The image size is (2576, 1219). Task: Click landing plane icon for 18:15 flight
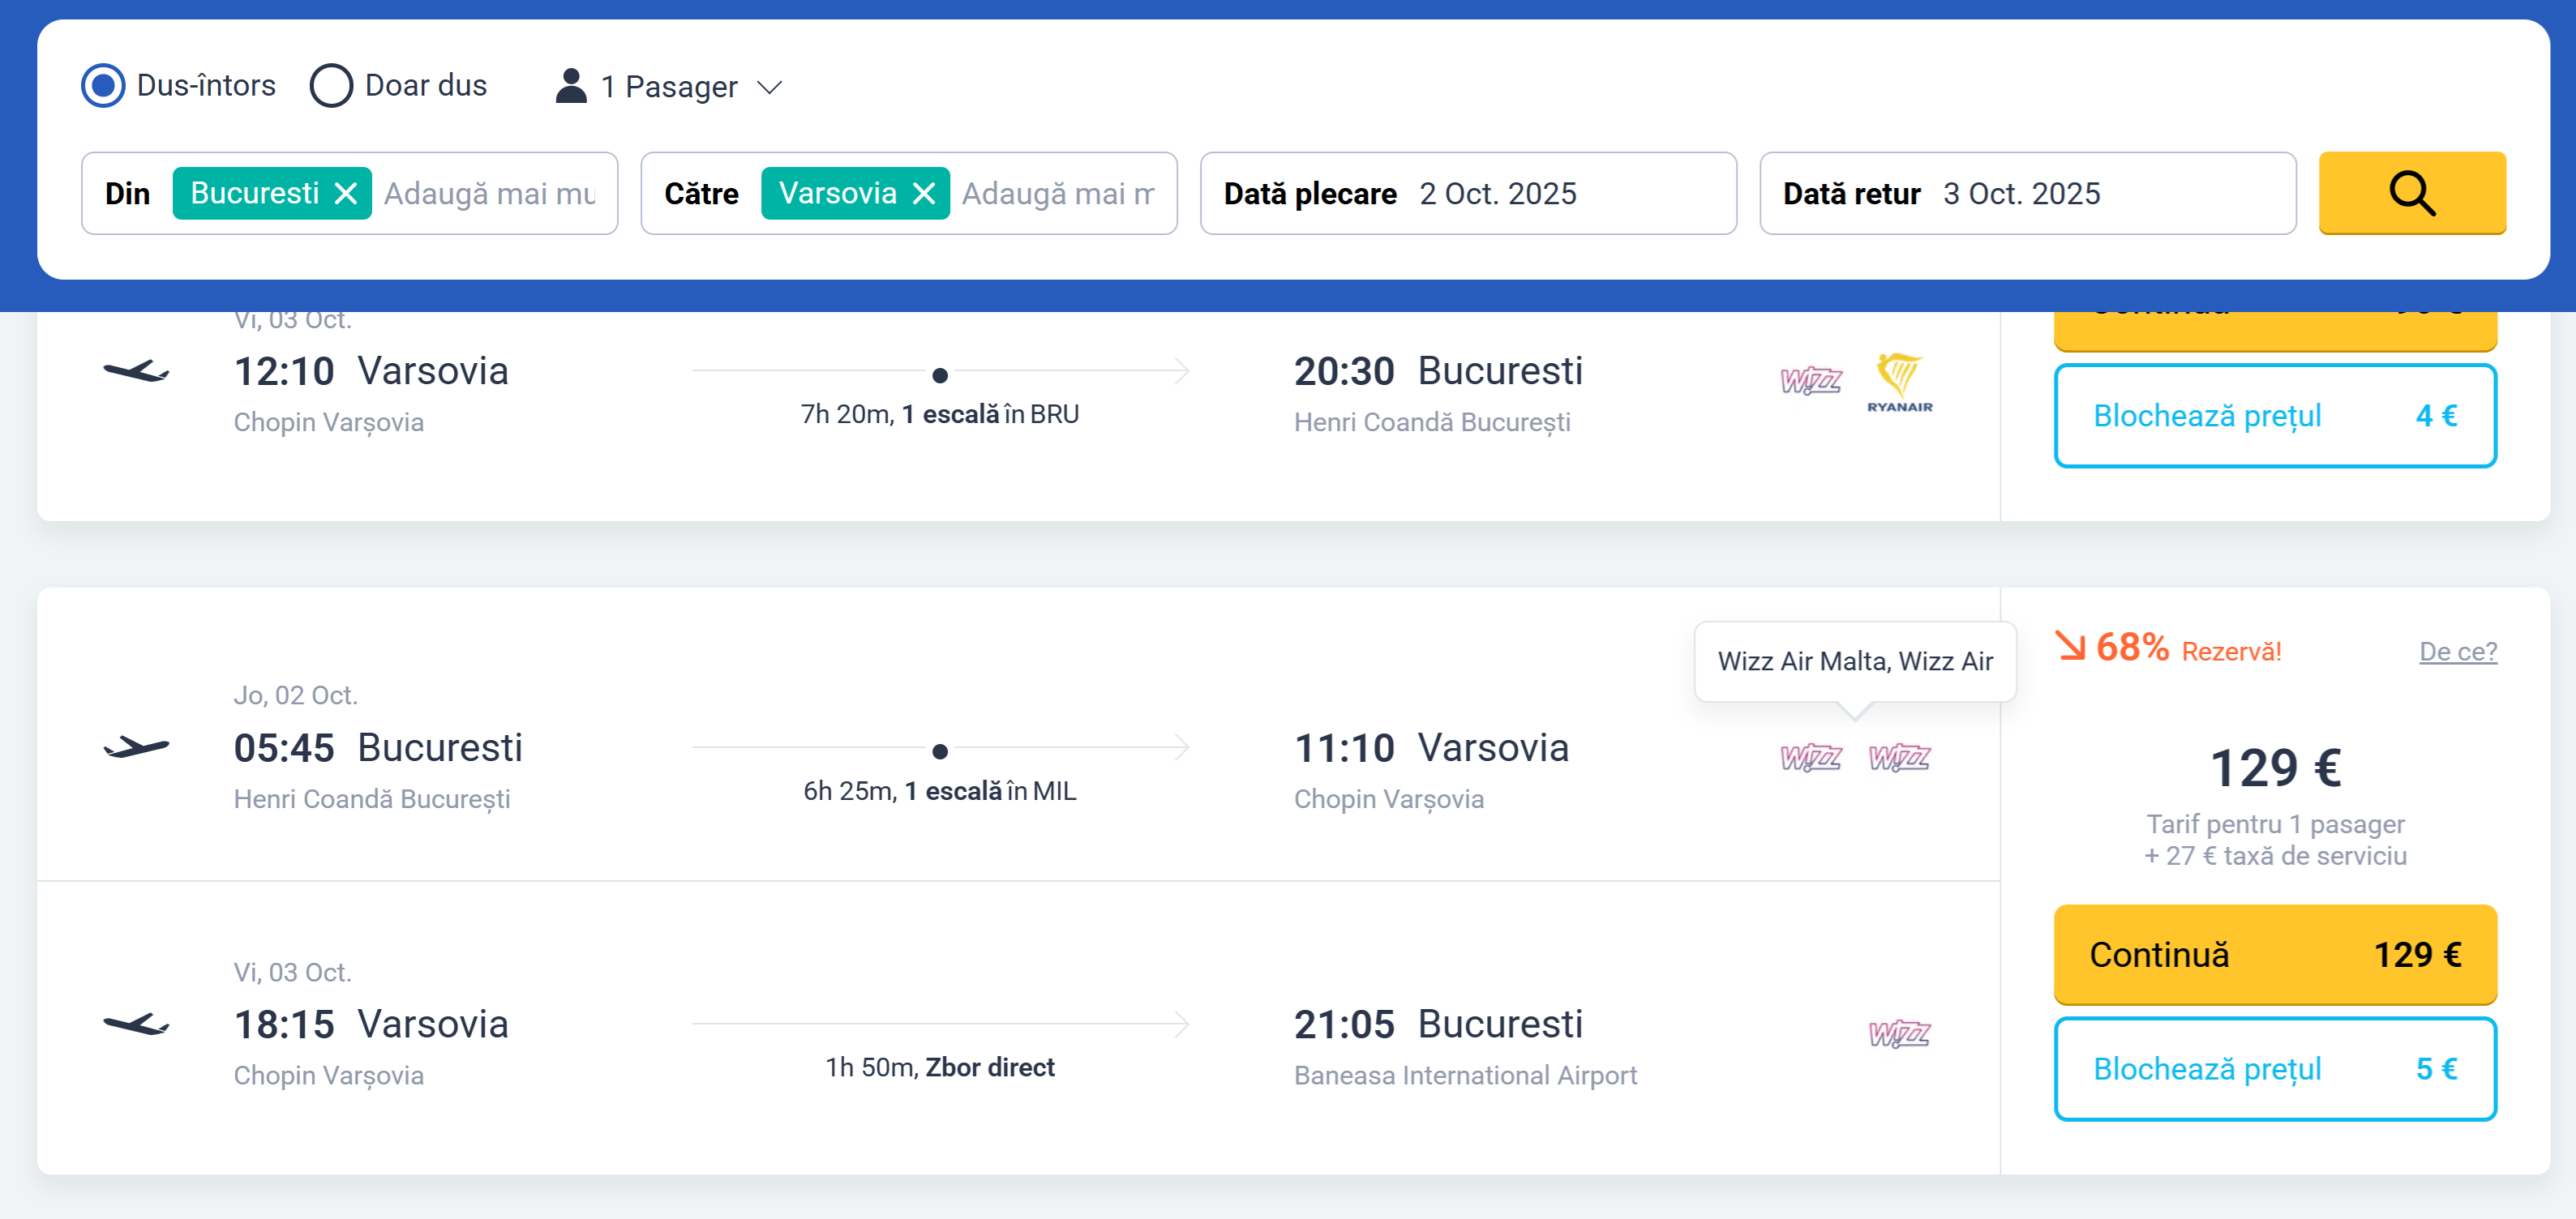[137, 1024]
